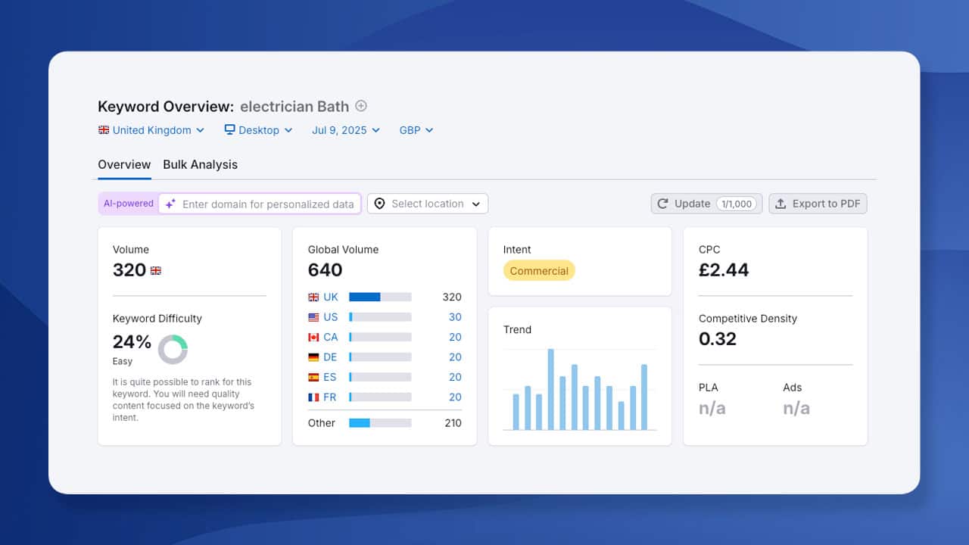Click the plus icon next to electrician Bath
Image resolution: width=969 pixels, height=545 pixels.
(361, 106)
